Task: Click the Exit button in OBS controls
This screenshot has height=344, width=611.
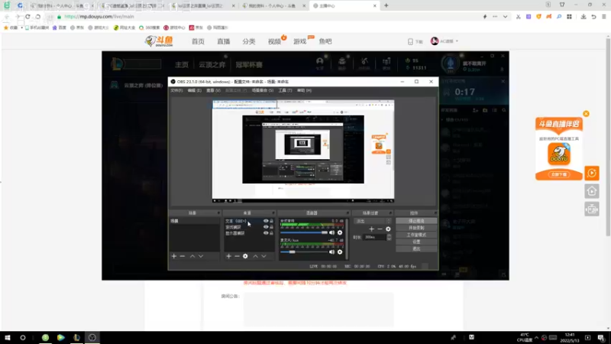Action: click(416, 249)
